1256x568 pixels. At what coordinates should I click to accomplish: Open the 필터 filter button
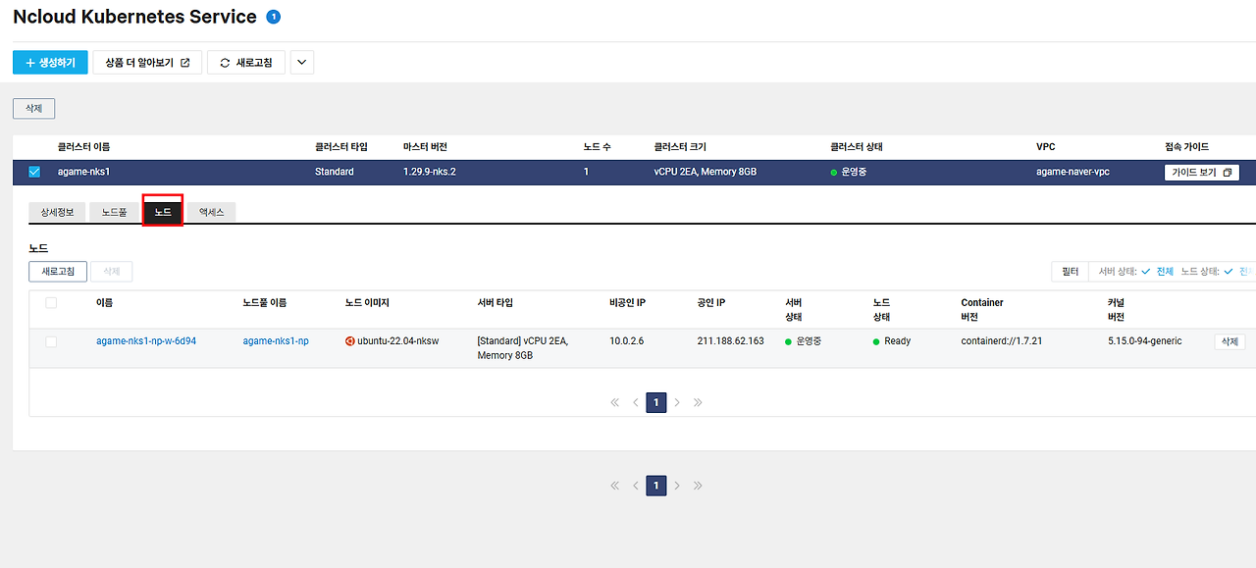[x=1070, y=272]
